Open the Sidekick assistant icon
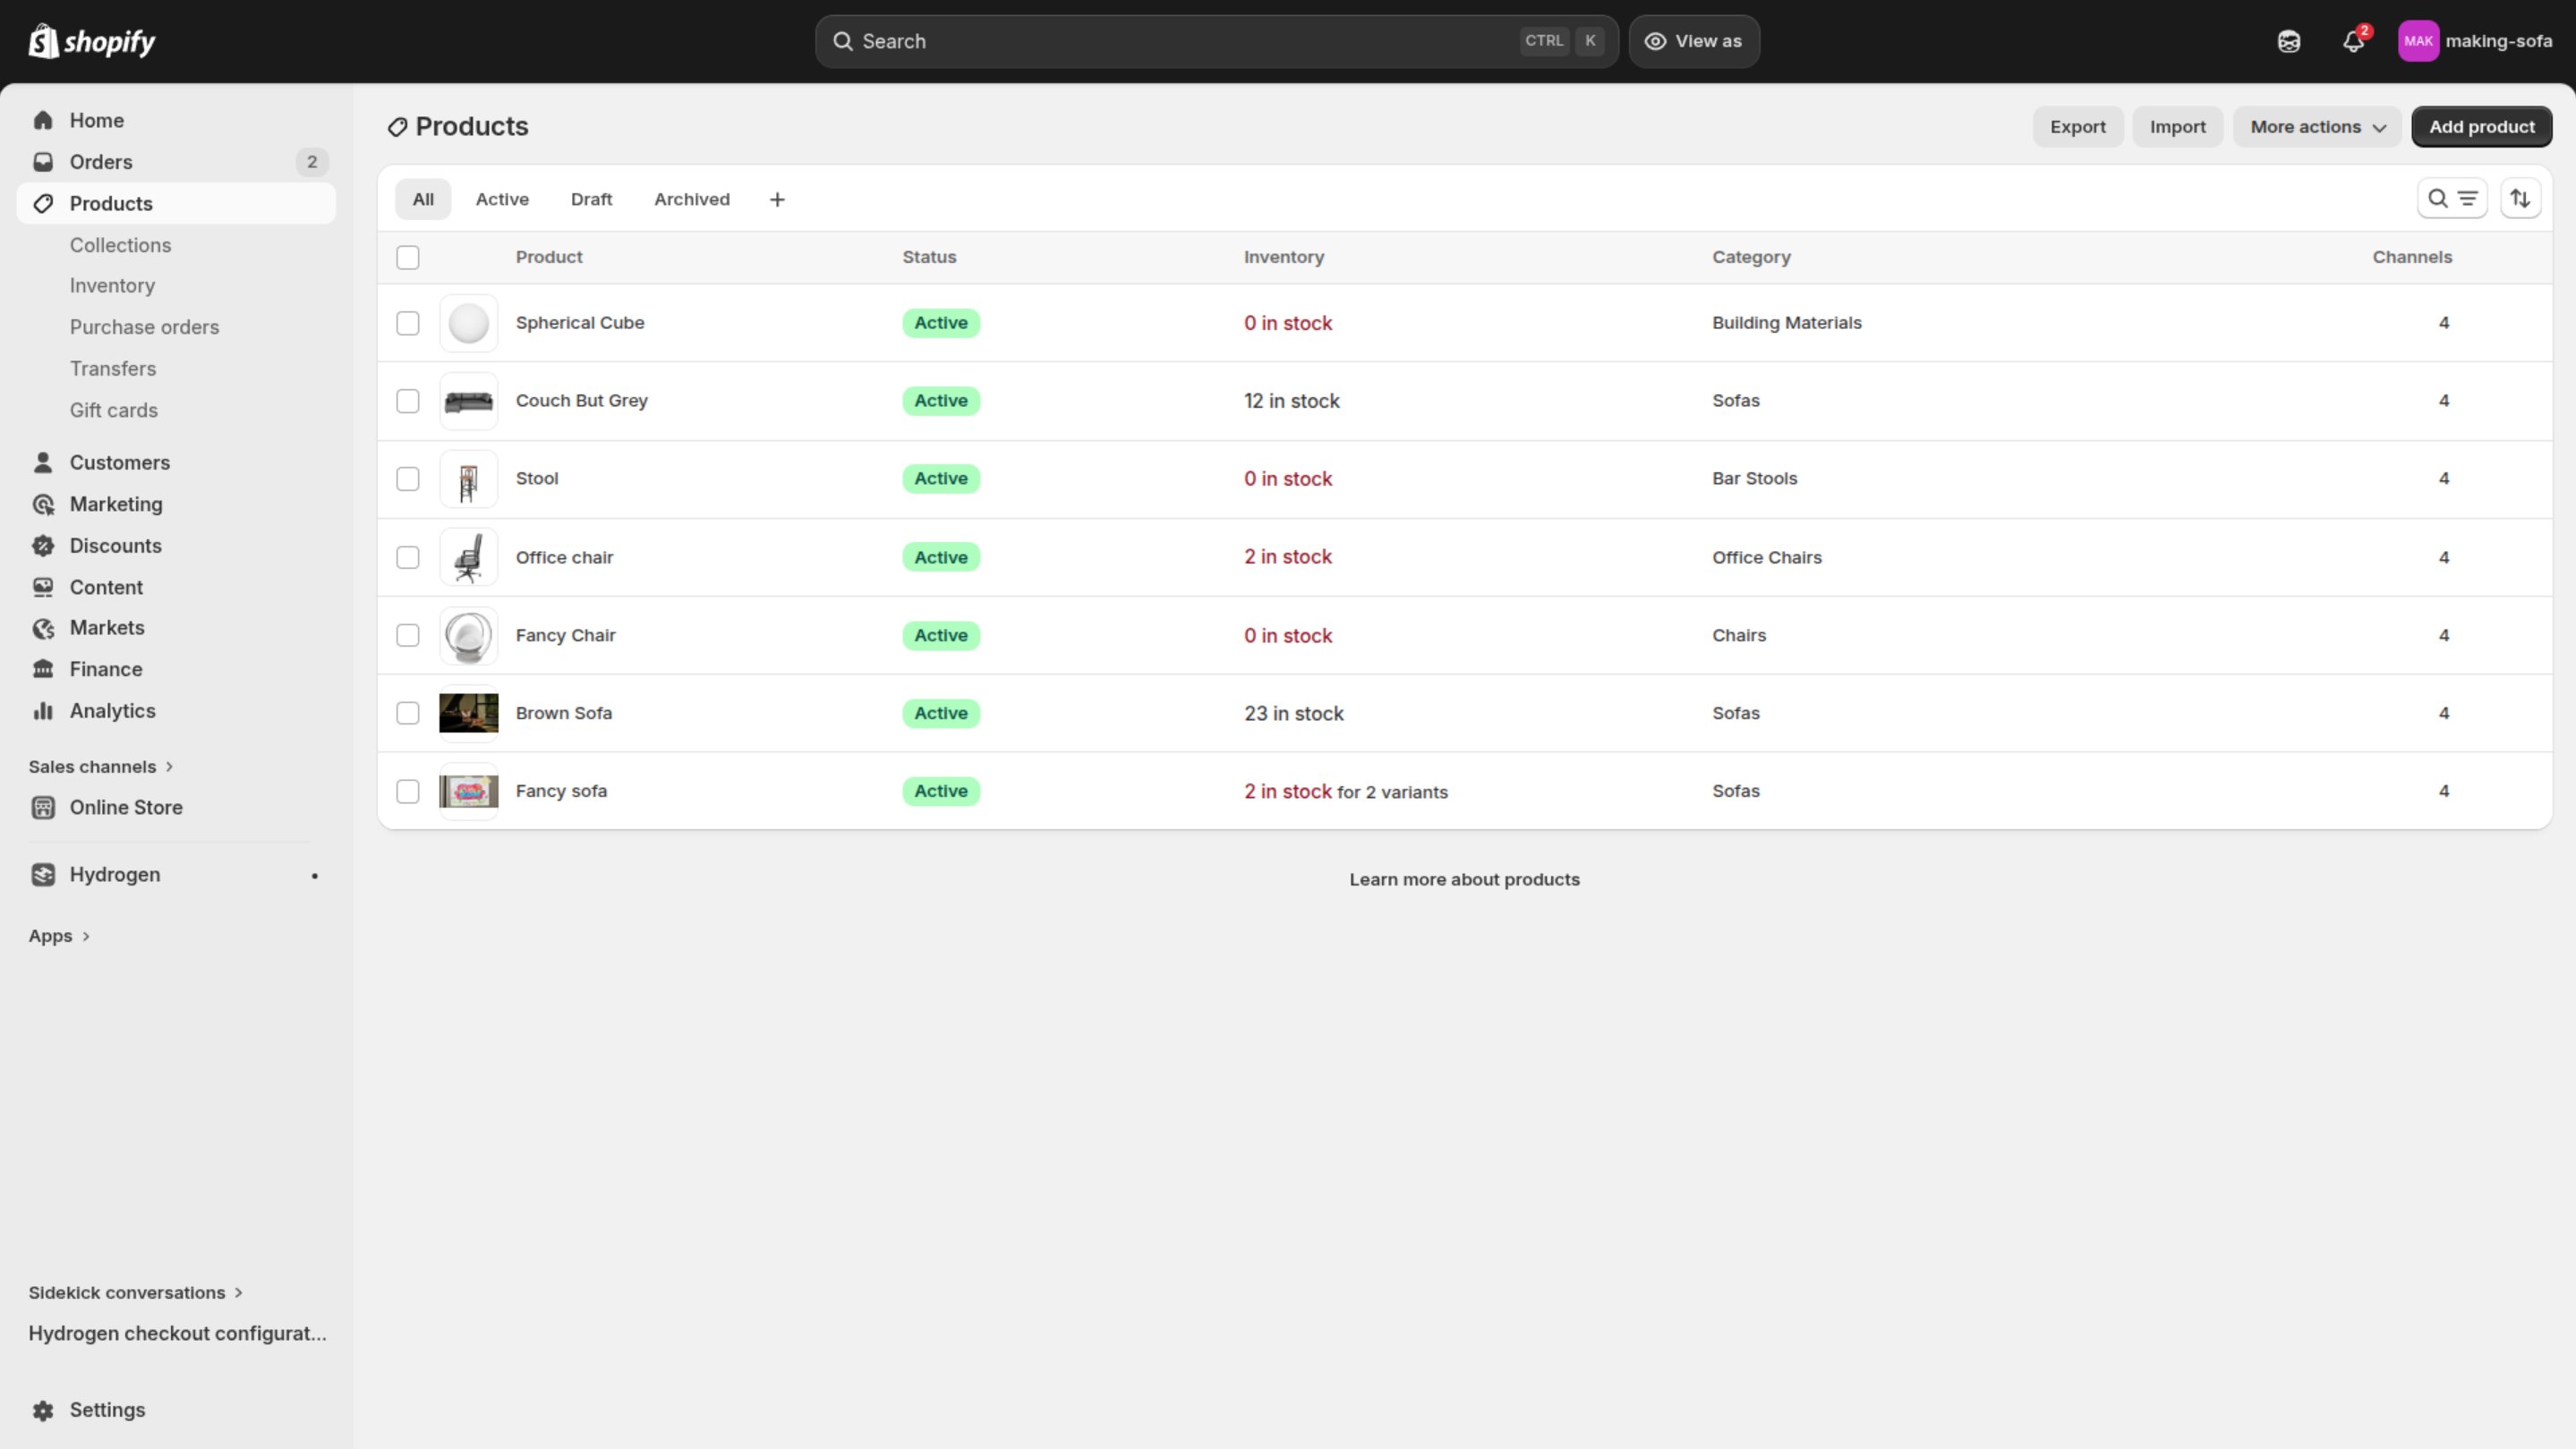This screenshot has height=1449, width=2576. click(2288, 42)
